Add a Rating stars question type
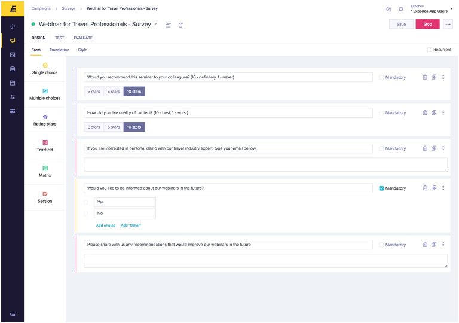The height and width of the screenshot is (323, 459). coord(45,120)
